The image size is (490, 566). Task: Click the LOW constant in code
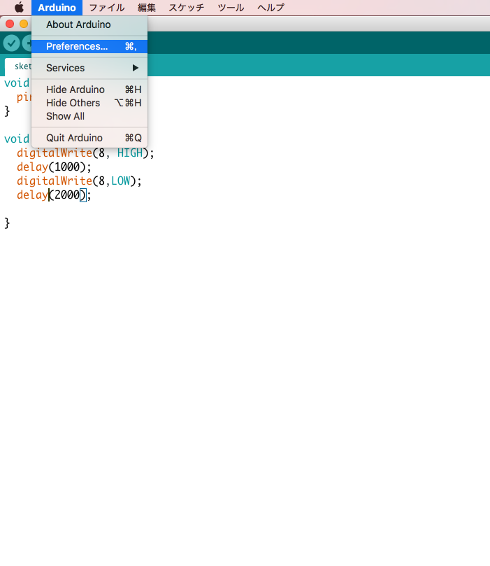[120, 181]
